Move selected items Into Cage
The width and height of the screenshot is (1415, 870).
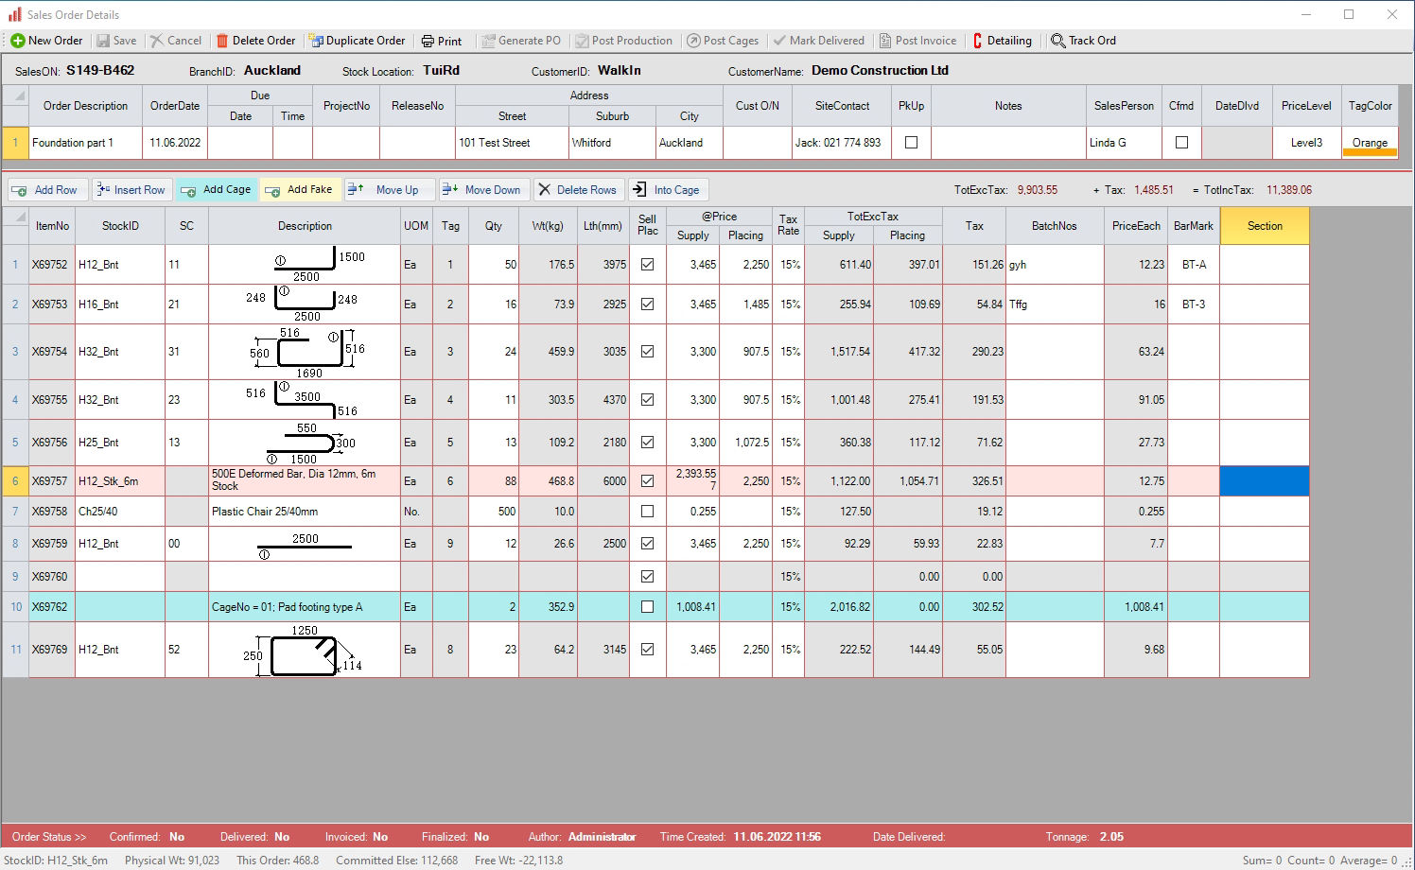pyautogui.click(x=667, y=190)
